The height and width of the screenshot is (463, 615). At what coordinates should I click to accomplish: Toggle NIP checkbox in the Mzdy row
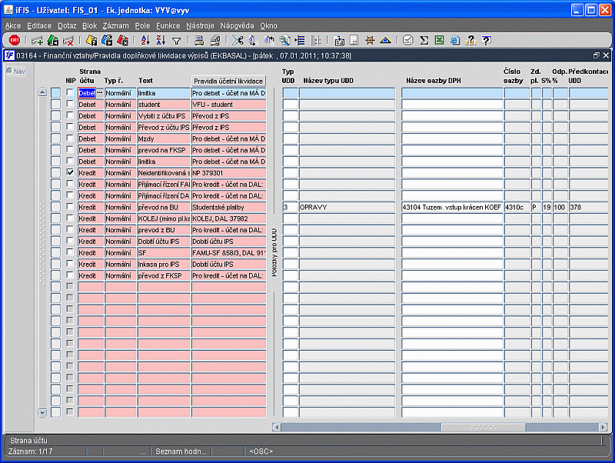pos(70,138)
